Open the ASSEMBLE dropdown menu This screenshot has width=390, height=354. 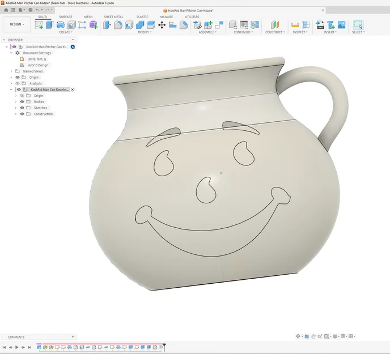click(207, 32)
